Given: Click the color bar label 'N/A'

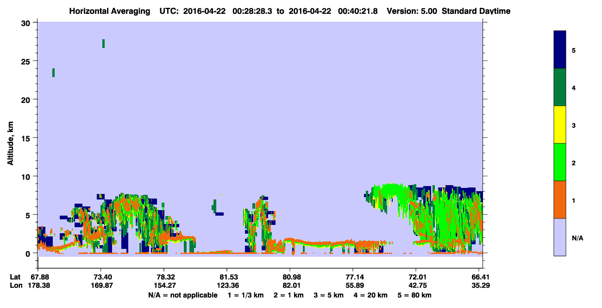Looking at the screenshot, I should (x=577, y=238).
